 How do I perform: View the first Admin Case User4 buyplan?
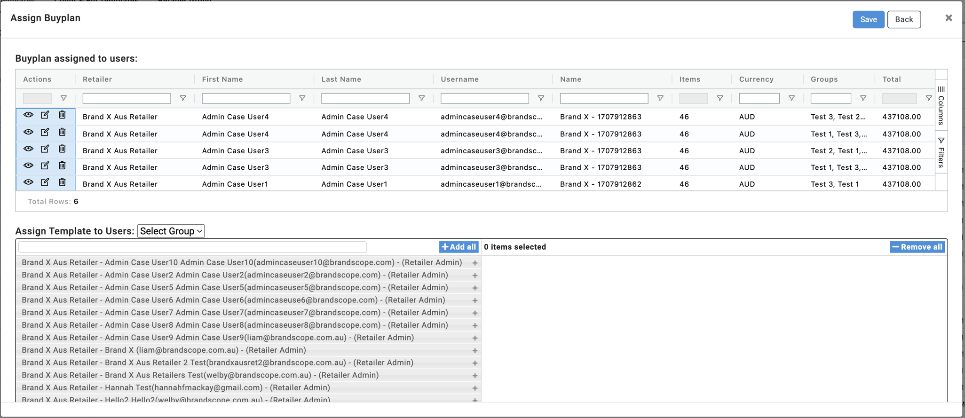pyautogui.click(x=28, y=115)
